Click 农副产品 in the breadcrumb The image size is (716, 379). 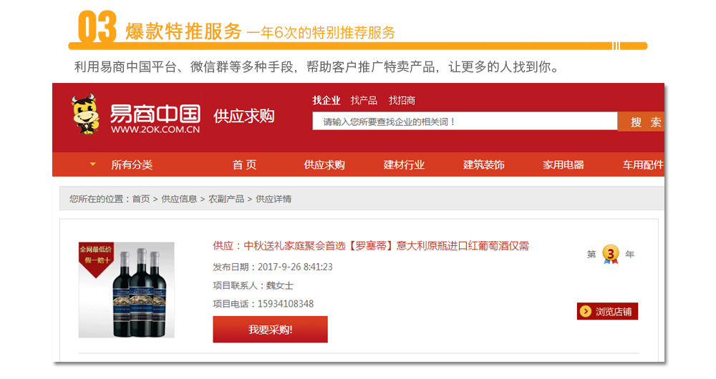226,199
